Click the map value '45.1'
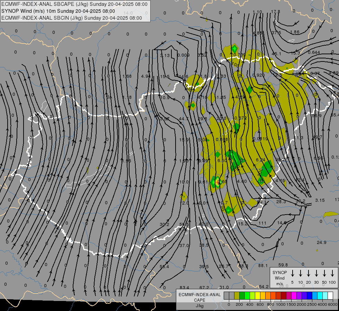Image resolution: width=339 pixels, height=311 pixels. [x=276, y=54]
